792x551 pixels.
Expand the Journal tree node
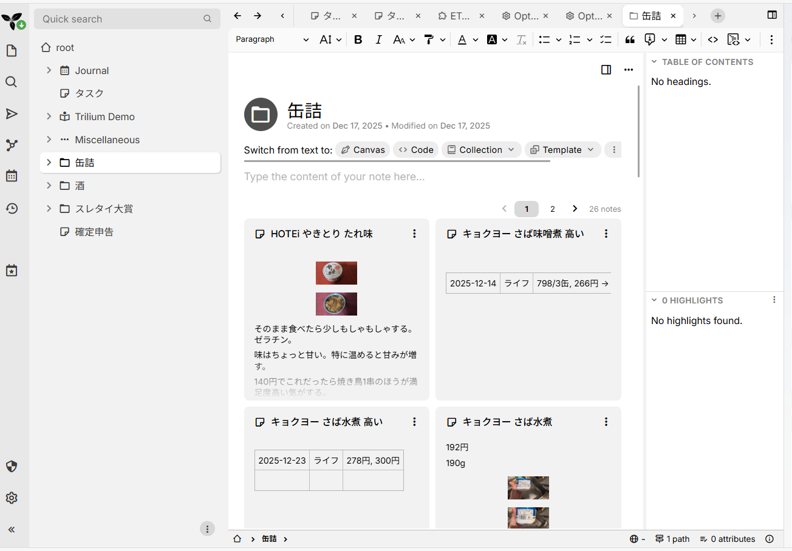tap(49, 70)
